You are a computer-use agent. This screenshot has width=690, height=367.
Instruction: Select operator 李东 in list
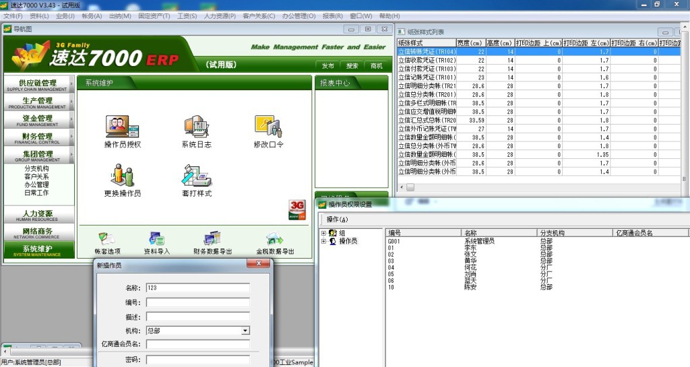(x=470, y=247)
